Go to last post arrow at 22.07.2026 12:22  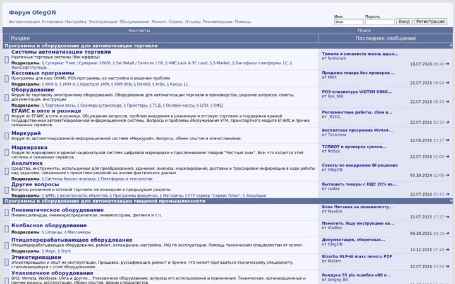coord(447,122)
